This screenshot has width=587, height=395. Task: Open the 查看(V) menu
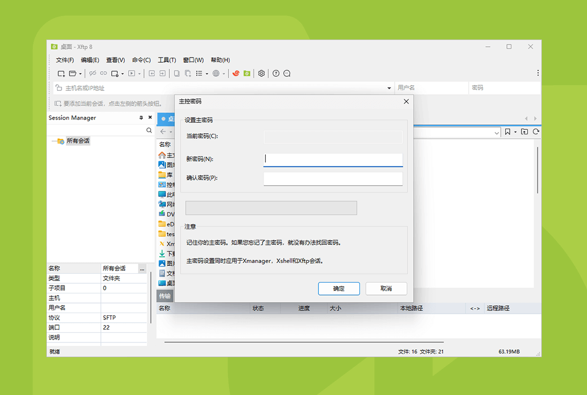click(115, 60)
